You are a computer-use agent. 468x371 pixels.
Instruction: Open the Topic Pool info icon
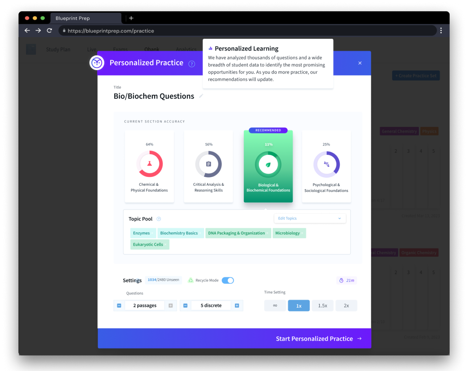point(159,219)
